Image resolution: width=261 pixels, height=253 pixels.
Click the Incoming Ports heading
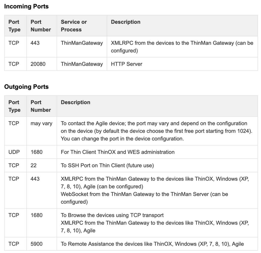point(26,7)
